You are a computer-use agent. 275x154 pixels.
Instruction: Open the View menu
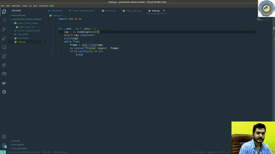tap(25, 6)
